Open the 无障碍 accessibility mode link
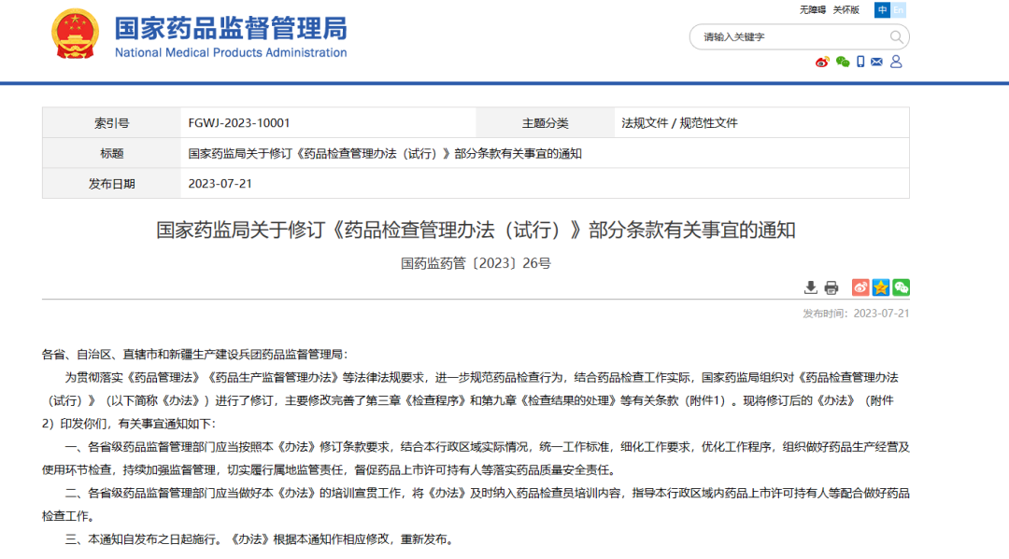The width and height of the screenshot is (1009, 559). coord(812,10)
